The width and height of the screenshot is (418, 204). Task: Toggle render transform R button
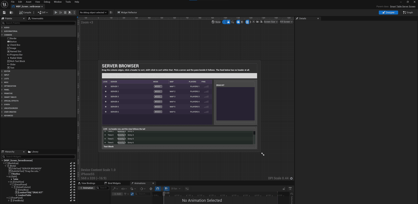[x=242, y=22]
